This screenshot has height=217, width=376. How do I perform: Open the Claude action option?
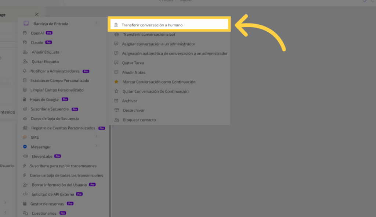point(37,43)
